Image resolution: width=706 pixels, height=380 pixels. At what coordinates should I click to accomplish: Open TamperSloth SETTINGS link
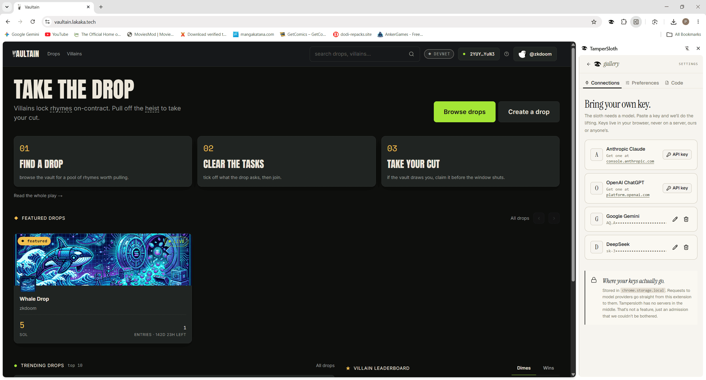coord(688,64)
